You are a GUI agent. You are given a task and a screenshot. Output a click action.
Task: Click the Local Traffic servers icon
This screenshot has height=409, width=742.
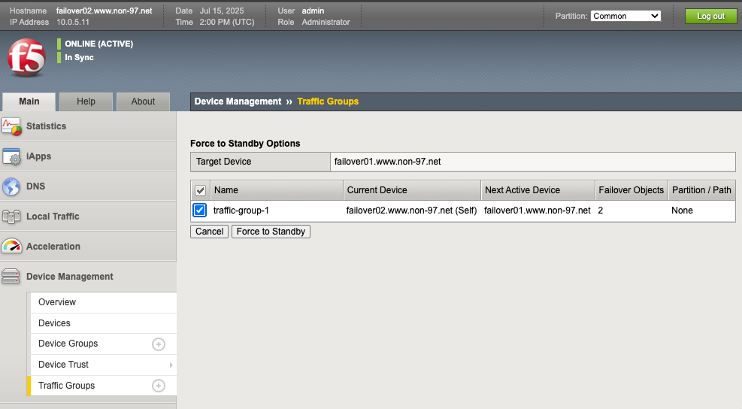click(x=11, y=217)
